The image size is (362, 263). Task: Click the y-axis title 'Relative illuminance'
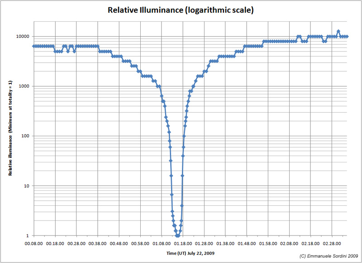coord(10,155)
